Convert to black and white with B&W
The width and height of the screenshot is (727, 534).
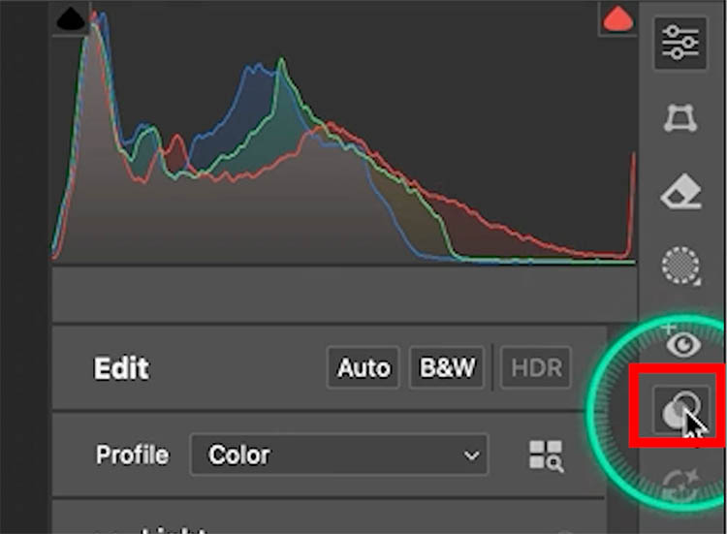447,368
